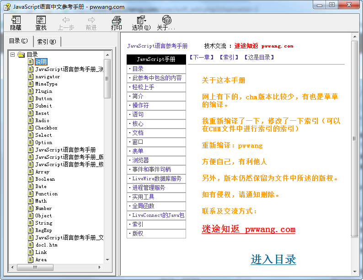Click the folder icon of 目录 root
The image size is (363, 280).
point(21,55)
